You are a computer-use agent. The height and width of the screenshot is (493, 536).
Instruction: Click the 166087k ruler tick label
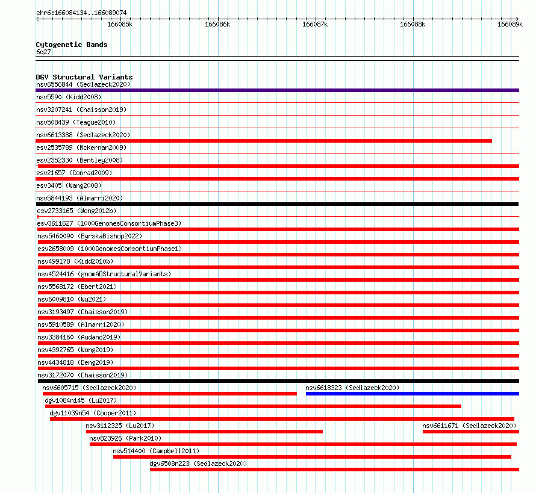[x=315, y=24]
